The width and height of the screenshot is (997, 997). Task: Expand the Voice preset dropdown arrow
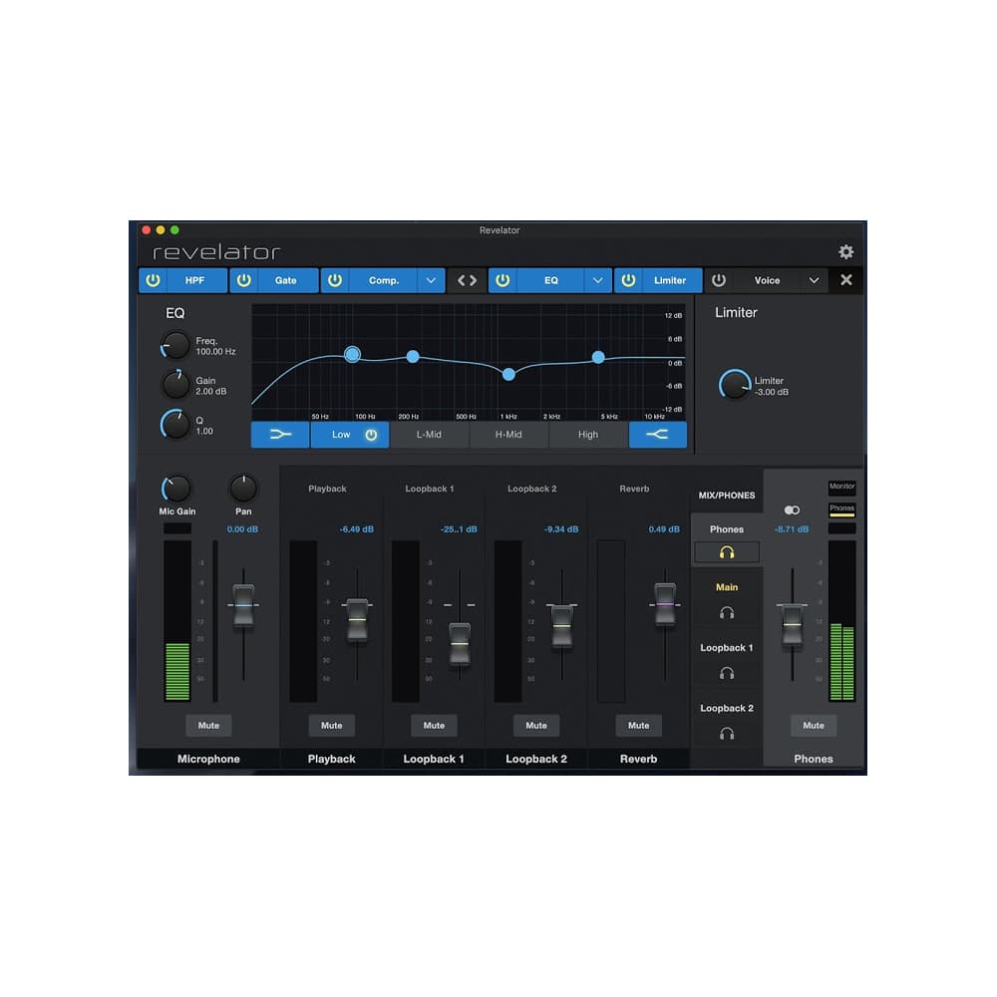coord(814,280)
